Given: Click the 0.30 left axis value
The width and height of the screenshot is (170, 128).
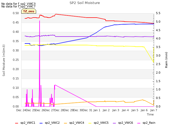Looking at the screenshot, I should 16,50.
